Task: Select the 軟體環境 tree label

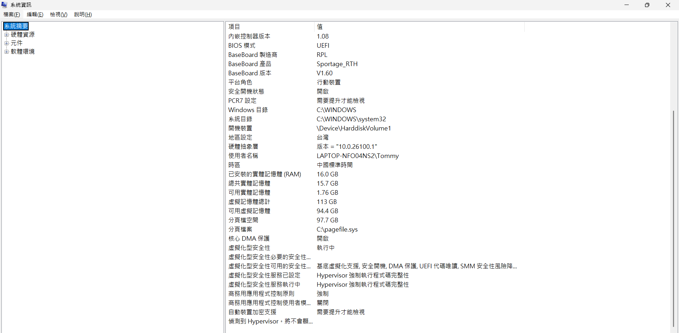Action: (23, 52)
